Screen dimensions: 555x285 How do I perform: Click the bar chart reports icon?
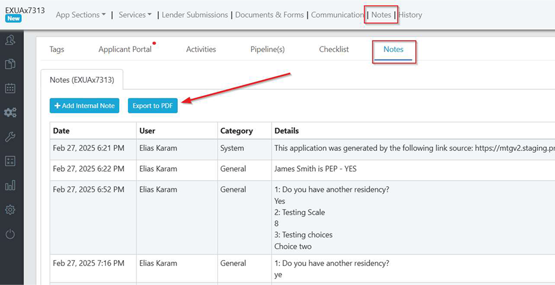[10, 185]
